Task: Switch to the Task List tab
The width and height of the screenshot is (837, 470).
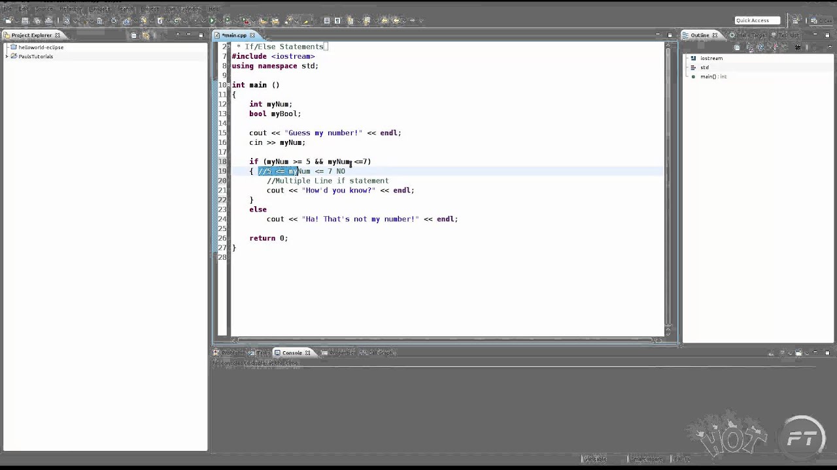Action: click(785, 35)
